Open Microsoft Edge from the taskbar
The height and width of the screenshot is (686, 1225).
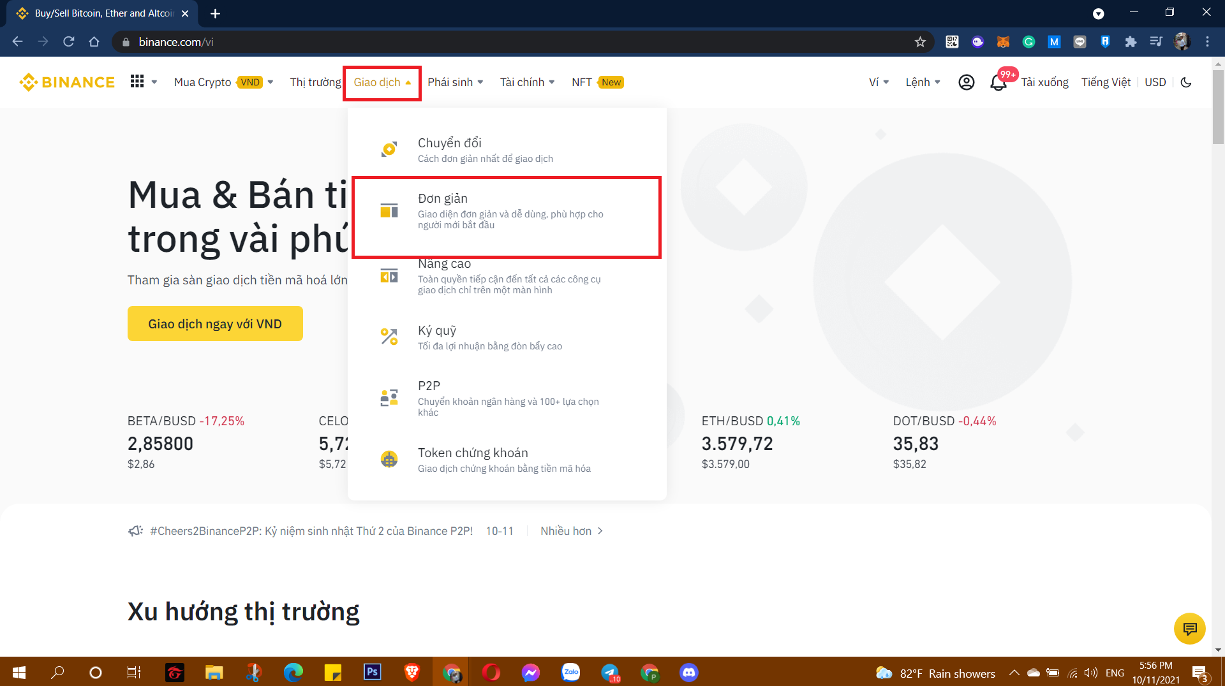tap(293, 673)
